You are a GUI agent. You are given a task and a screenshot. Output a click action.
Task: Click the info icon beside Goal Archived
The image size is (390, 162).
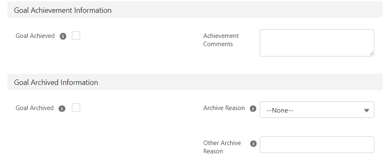[x=62, y=109]
